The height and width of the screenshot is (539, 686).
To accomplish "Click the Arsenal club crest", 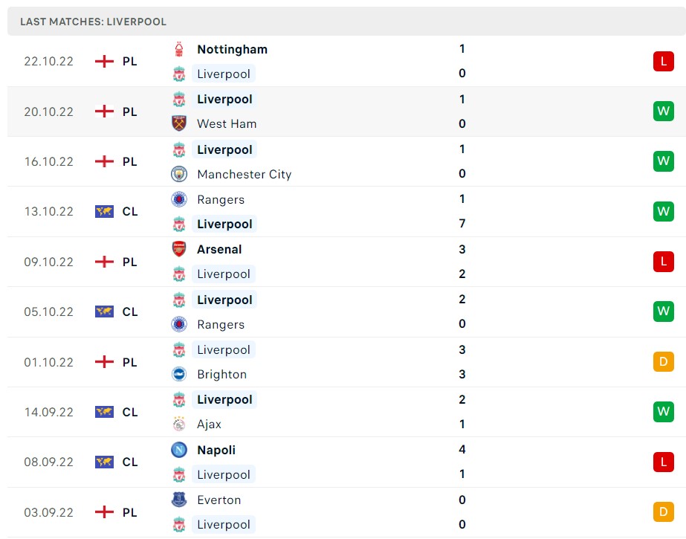I will click(x=179, y=250).
